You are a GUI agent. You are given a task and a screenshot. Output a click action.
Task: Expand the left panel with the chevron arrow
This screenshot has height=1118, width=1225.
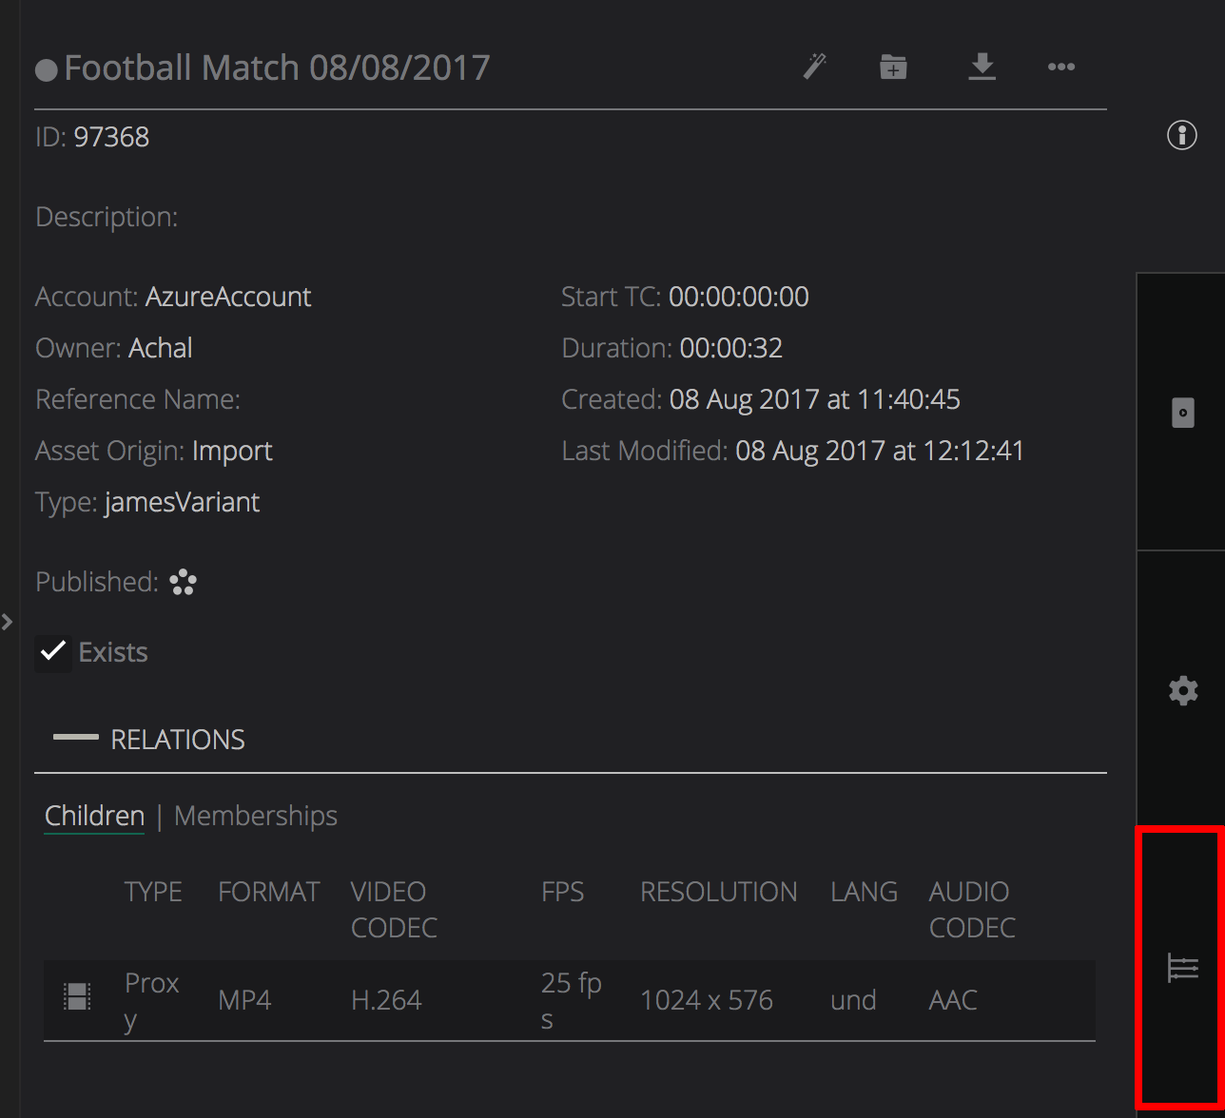click(x=9, y=622)
